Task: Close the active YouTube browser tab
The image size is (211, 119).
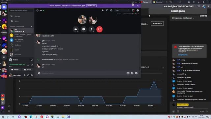Action: [150, 2]
